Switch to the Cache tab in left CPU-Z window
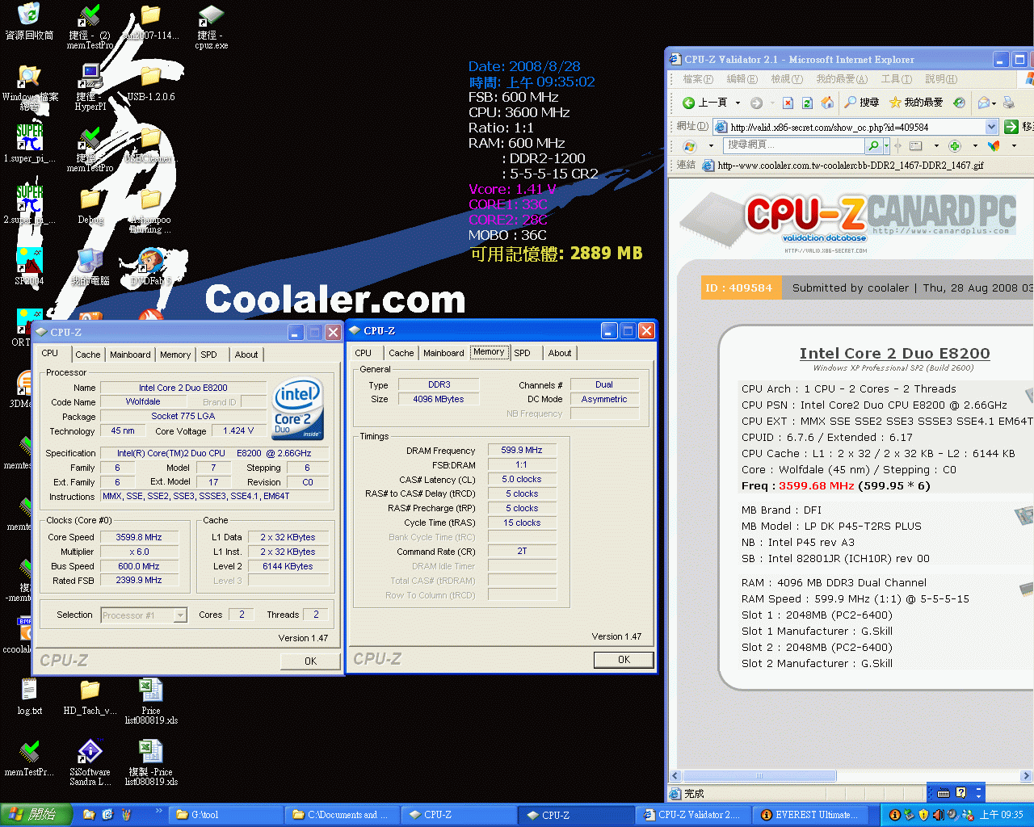The image size is (1034, 827). click(88, 355)
